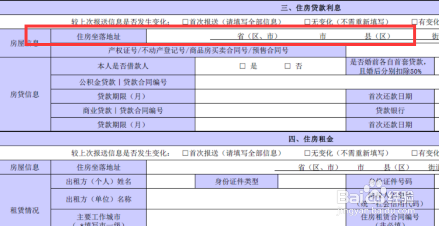Click 省（区、市） in 住房租金 address line
This screenshot has width=439, height=226.
(318, 168)
